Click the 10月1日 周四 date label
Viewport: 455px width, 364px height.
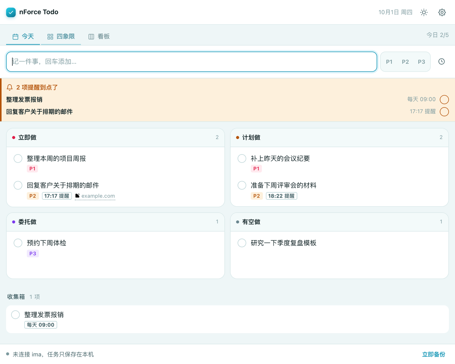click(x=395, y=12)
